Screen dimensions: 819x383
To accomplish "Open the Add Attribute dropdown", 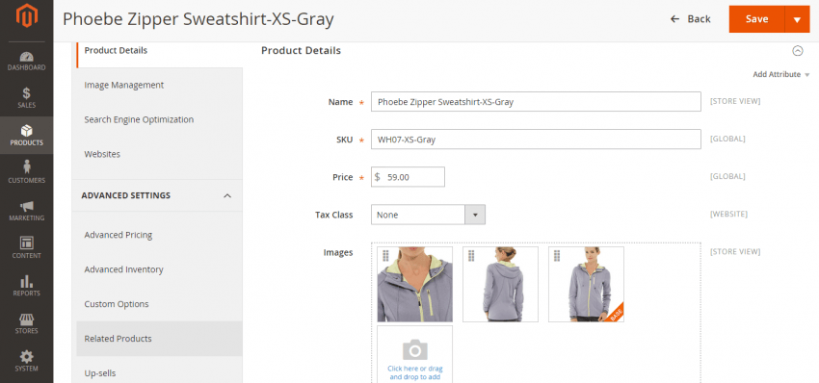I will [x=780, y=75].
